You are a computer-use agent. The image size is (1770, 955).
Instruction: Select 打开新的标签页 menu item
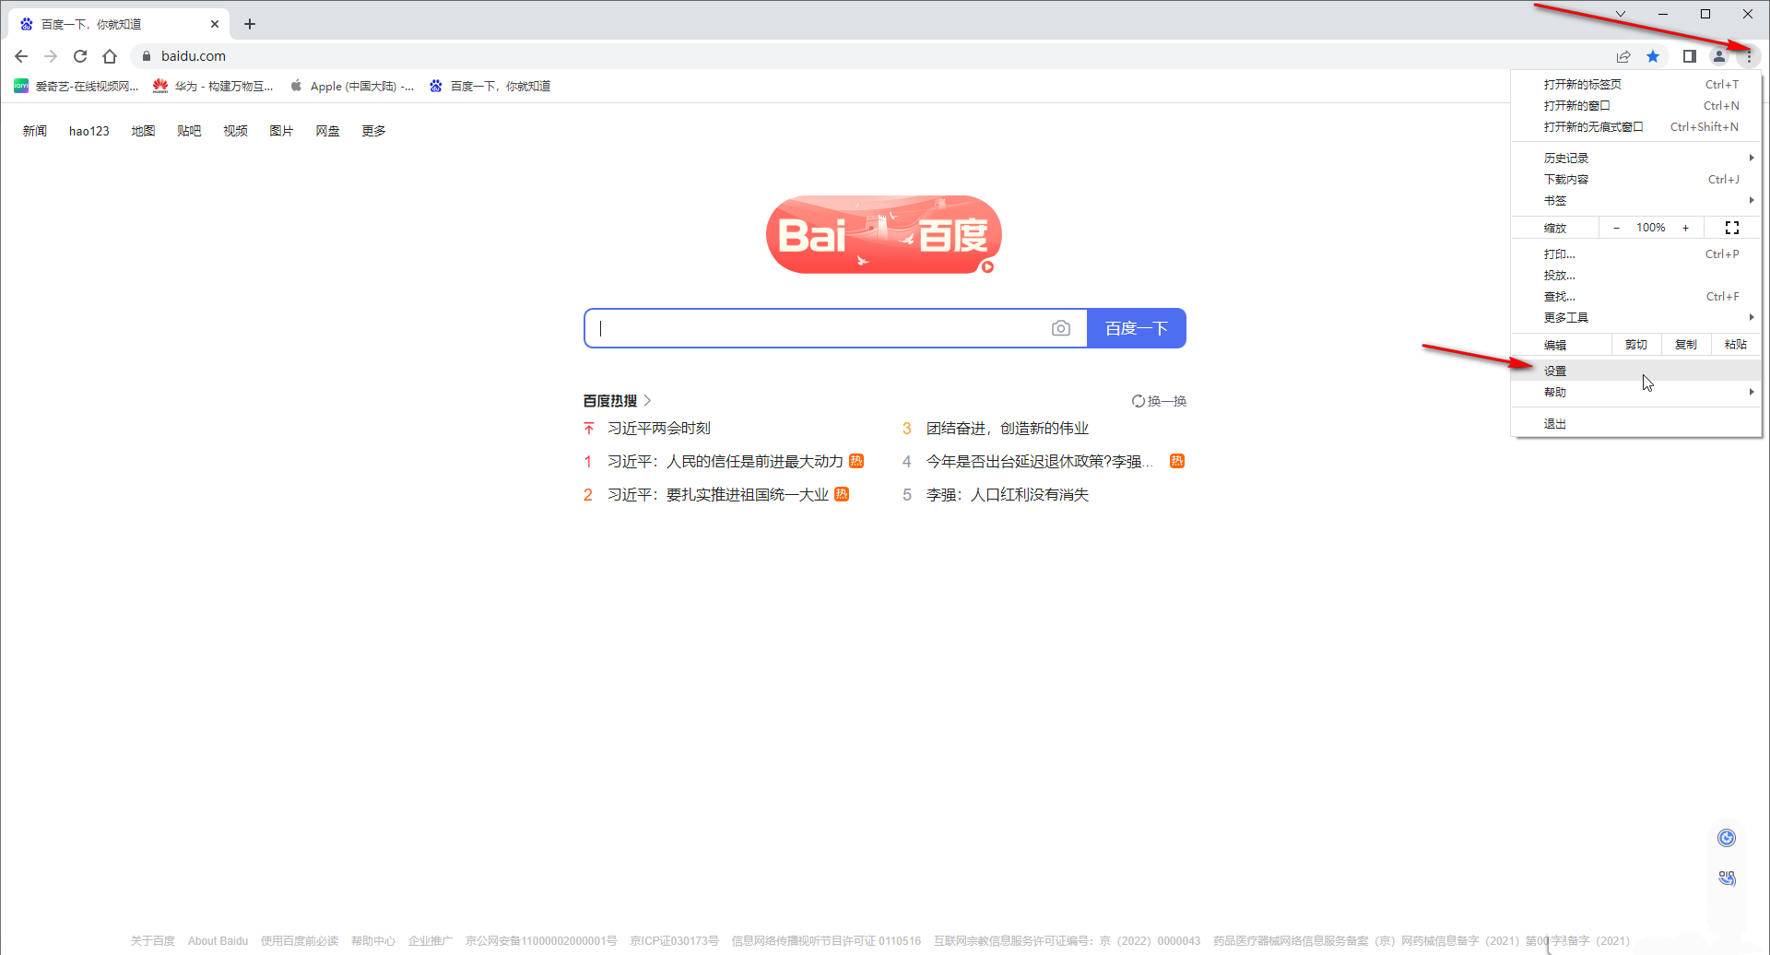click(x=1636, y=84)
